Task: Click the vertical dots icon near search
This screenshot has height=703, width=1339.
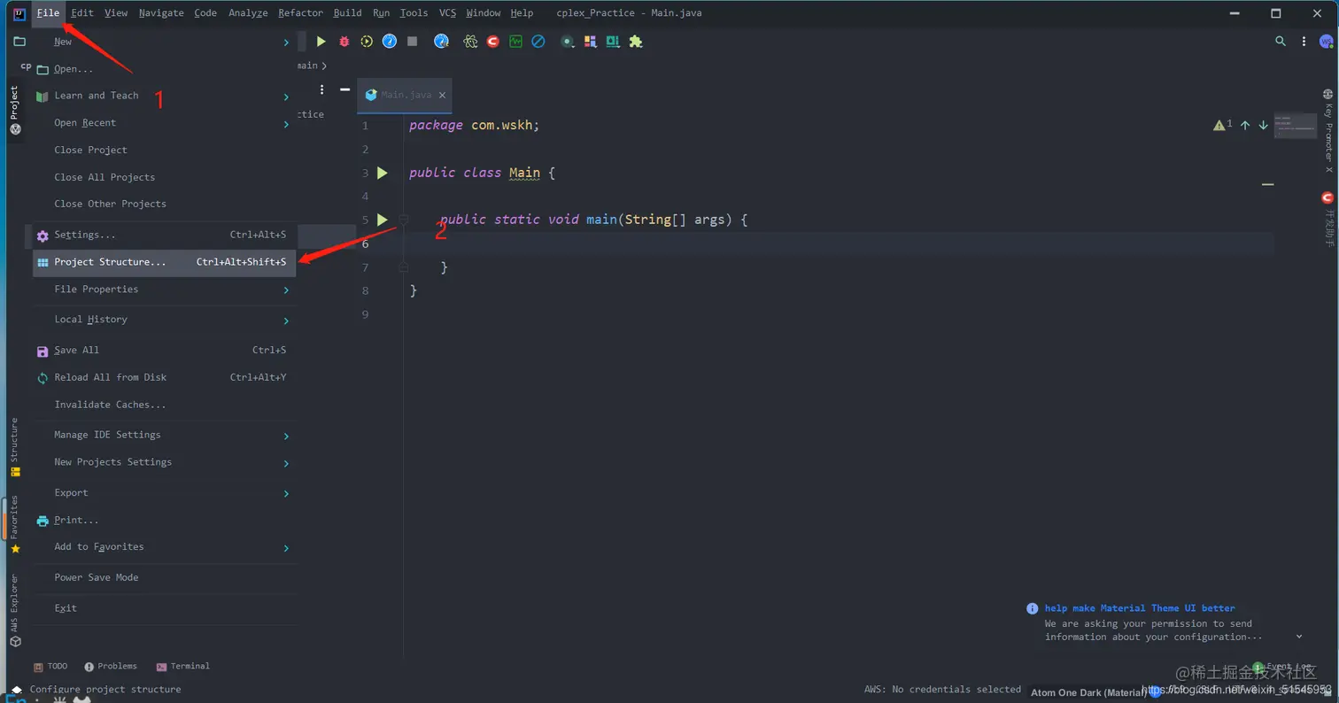Action: [x=1304, y=42]
